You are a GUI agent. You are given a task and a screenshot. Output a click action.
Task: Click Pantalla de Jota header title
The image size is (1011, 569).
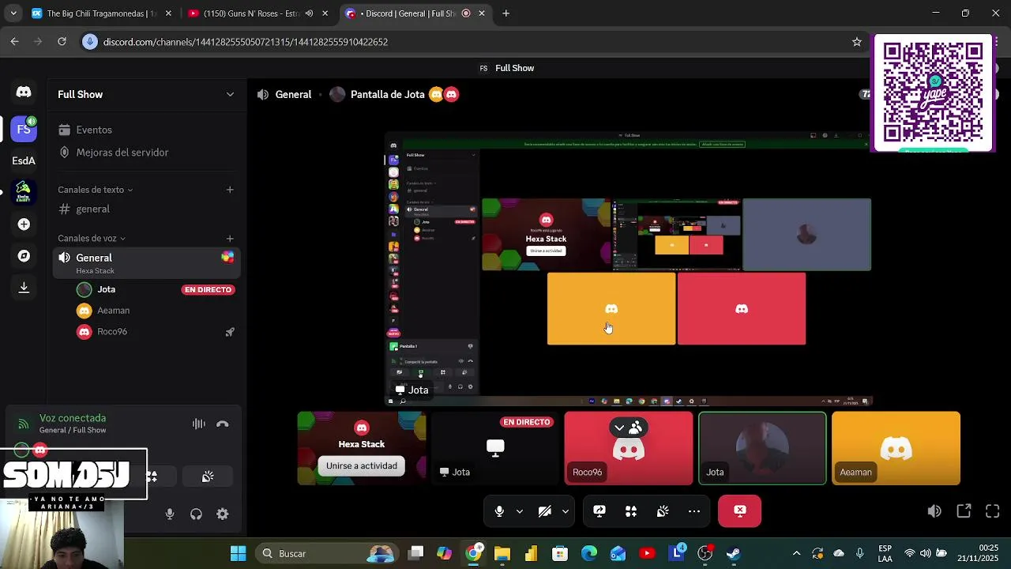pyautogui.click(x=387, y=94)
